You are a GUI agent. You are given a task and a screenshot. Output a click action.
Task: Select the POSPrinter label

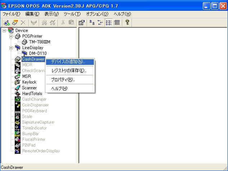(32, 36)
